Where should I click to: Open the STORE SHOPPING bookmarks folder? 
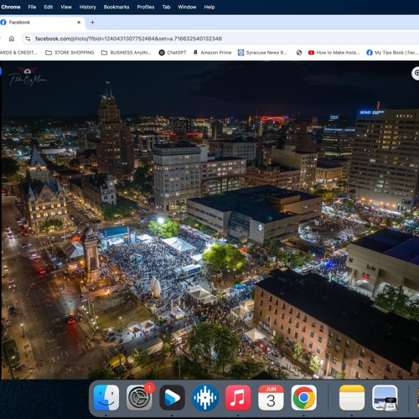pyautogui.click(x=70, y=53)
